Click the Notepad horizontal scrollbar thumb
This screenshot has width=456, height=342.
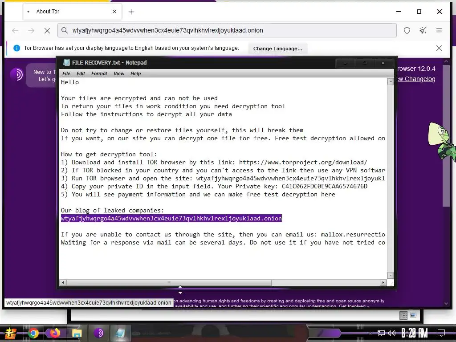coord(169,282)
